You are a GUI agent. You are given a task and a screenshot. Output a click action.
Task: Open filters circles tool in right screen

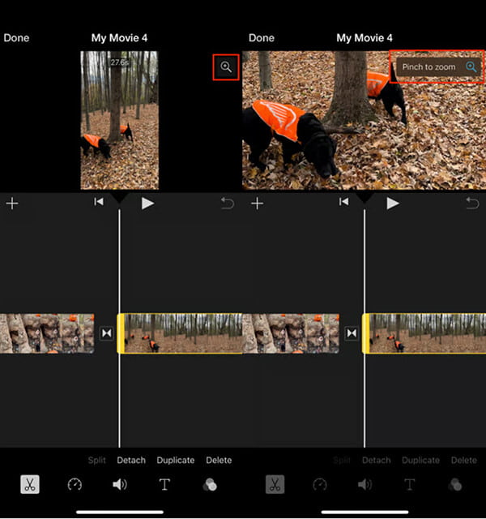pyautogui.click(x=455, y=485)
